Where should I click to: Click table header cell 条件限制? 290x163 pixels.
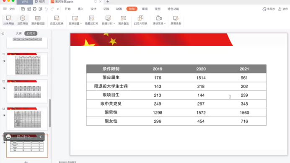(x=111, y=69)
